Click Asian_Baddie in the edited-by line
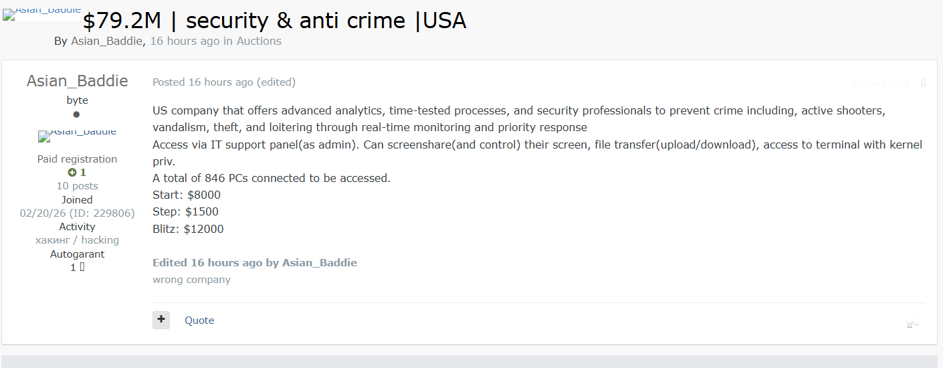 click(320, 263)
